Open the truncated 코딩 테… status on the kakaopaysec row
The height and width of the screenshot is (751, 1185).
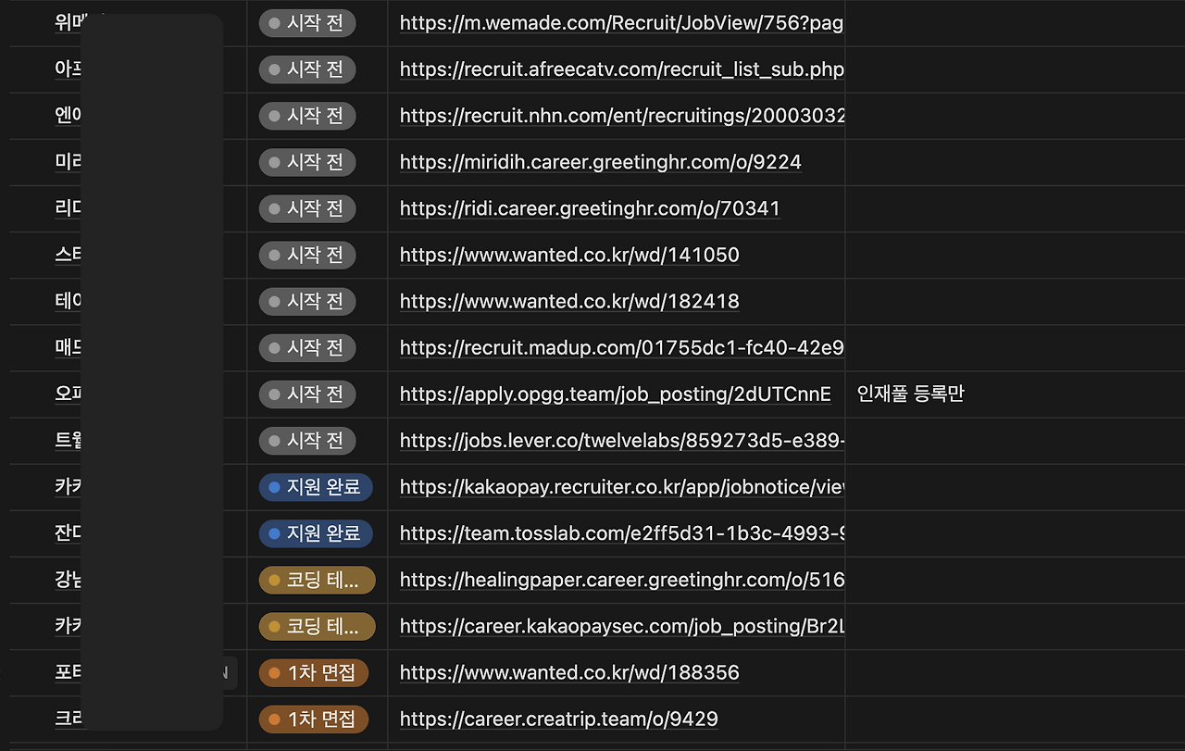[x=318, y=626]
